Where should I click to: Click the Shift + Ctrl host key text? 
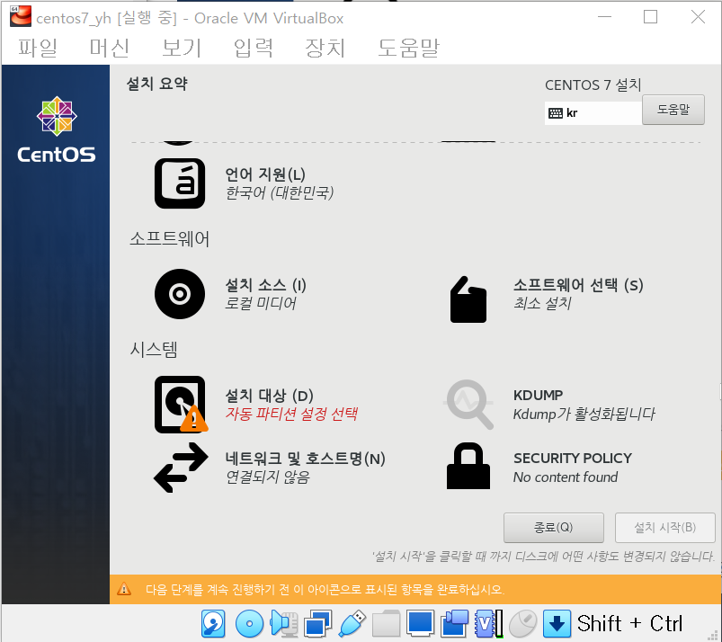pyautogui.click(x=629, y=624)
